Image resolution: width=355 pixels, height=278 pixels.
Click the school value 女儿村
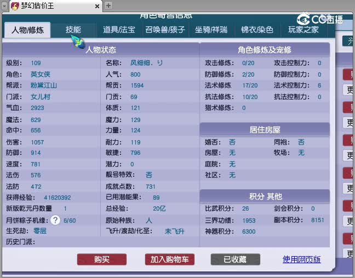pyautogui.click(x=41, y=97)
